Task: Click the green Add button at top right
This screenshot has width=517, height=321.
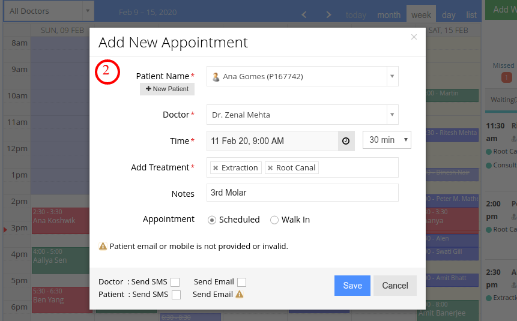Action: coord(501,10)
